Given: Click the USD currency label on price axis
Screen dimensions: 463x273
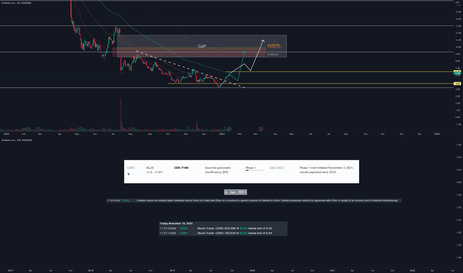Looking at the screenshot, I should 458,2.
